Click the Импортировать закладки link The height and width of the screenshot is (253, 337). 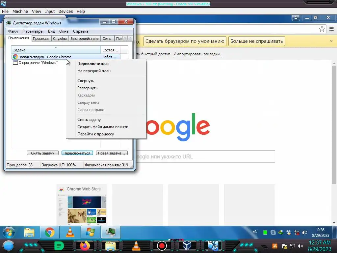(198, 54)
